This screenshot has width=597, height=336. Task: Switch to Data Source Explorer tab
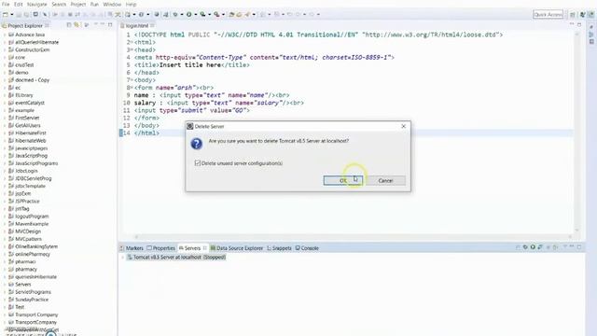tap(236, 248)
